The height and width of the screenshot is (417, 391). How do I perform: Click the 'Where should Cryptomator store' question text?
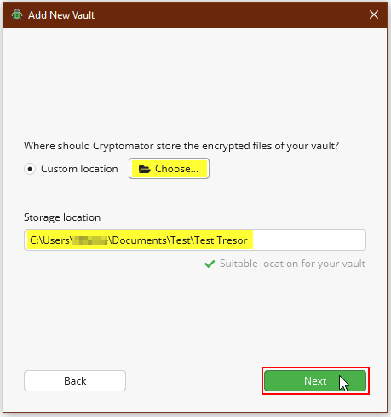point(181,146)
